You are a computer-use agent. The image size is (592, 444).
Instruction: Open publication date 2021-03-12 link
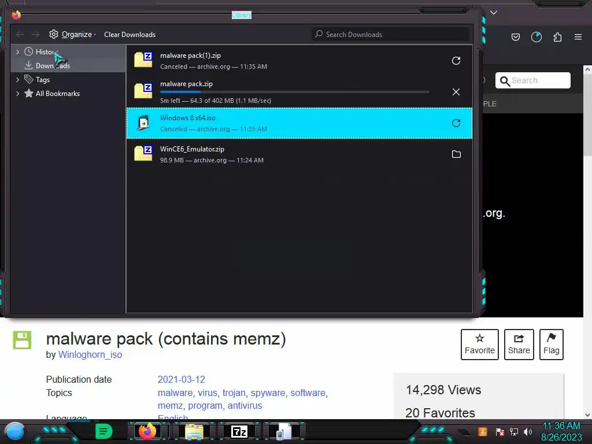(x=181, y=379)
